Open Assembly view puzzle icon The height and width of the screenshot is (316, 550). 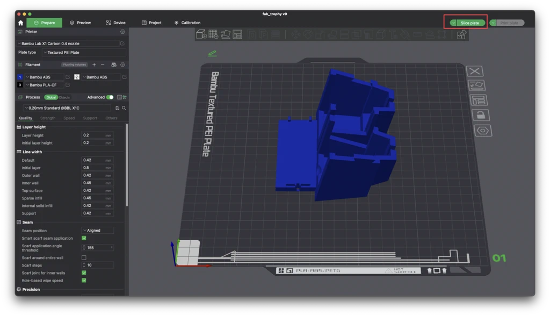461,34
